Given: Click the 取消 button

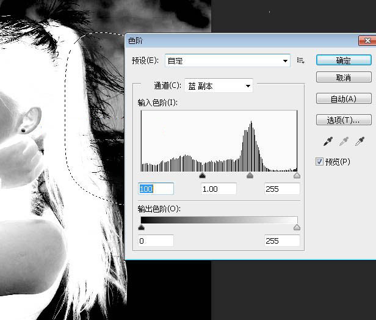Looking at the screenshot, I should pos(344,78).
